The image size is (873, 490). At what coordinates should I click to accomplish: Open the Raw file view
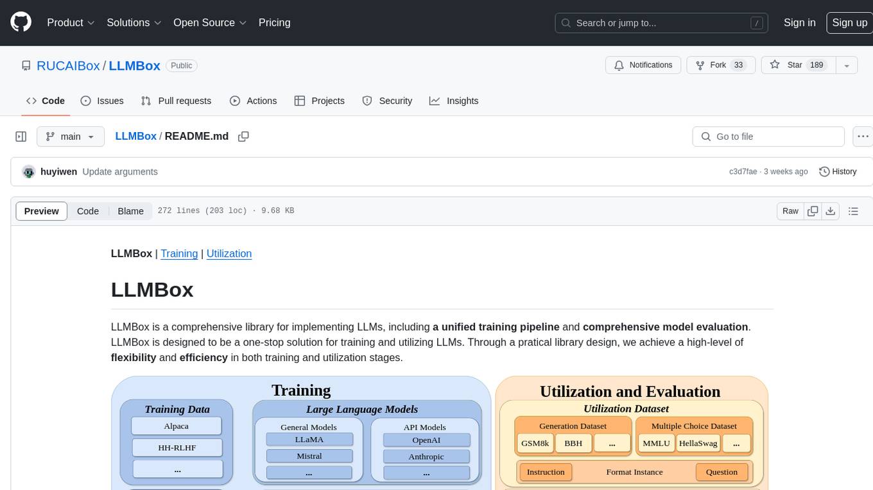(x=790, y=211)
